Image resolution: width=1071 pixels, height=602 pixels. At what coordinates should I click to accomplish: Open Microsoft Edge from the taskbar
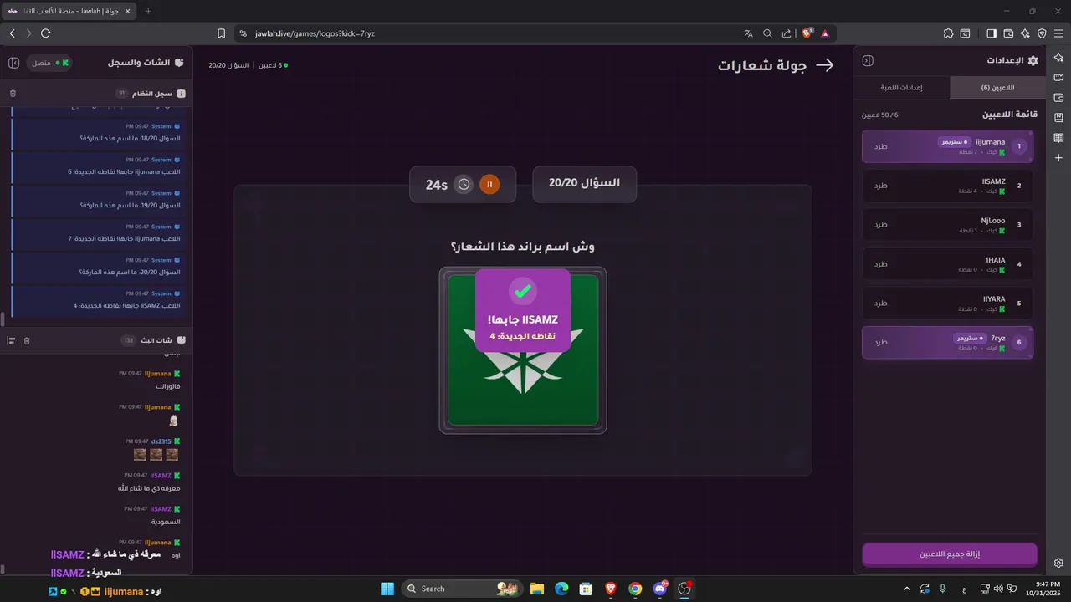pyautogui.click(x=561, y=589)
